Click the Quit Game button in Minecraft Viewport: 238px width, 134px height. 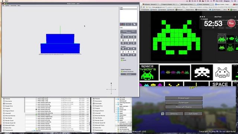coord(193,114)
